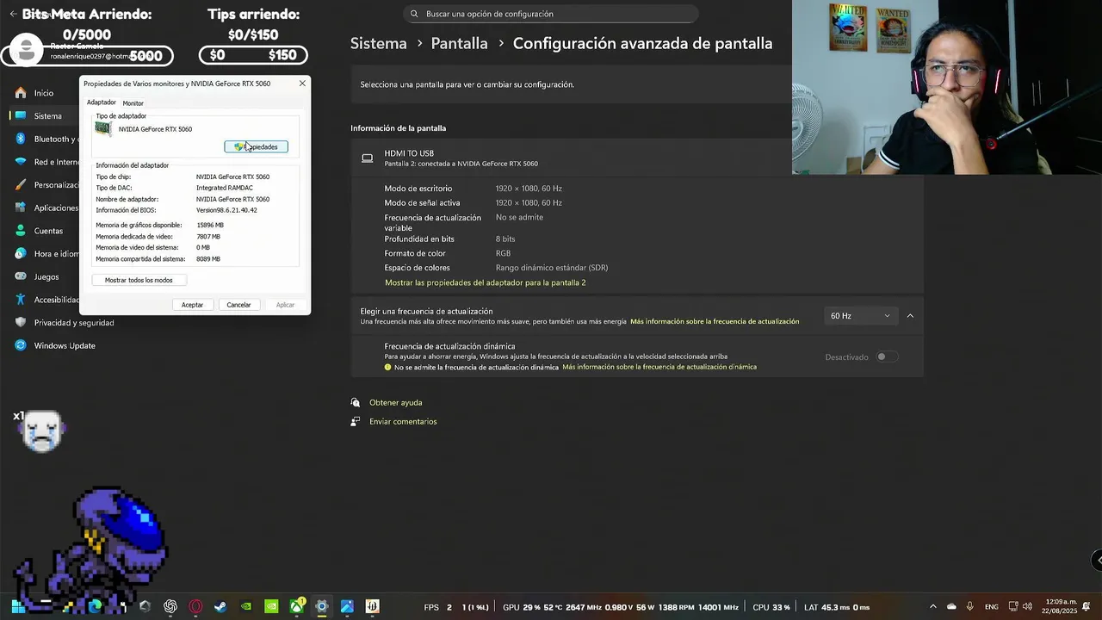This screenshot has width=1102, height=620.
Task: Open Red e Internet sidebar item
Action: [45, 162]
